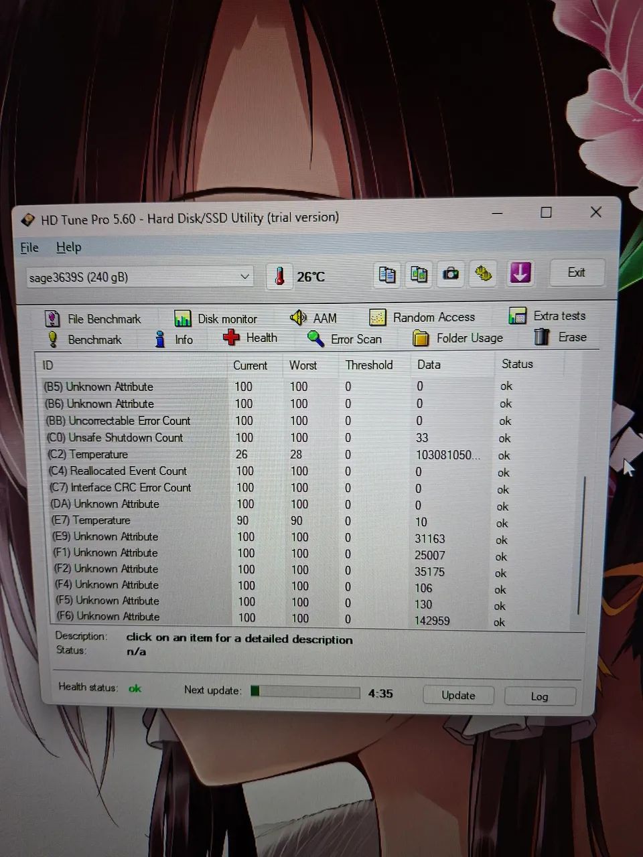Click the data value 25007
This screenshot has height=857, width=643.
(429, 556)
